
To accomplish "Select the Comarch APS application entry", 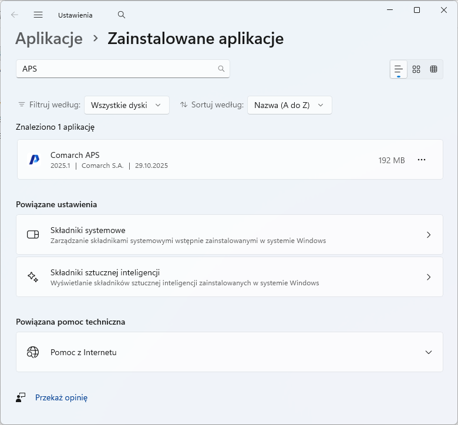I will tap(230, 160).
